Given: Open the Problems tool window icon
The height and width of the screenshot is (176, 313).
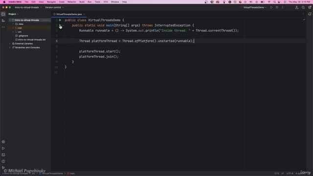Looking at the screenshot, I should 3,161.
